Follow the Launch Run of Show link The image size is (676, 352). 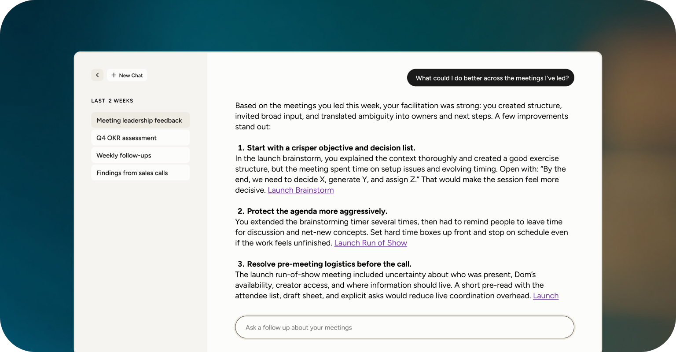371,243
